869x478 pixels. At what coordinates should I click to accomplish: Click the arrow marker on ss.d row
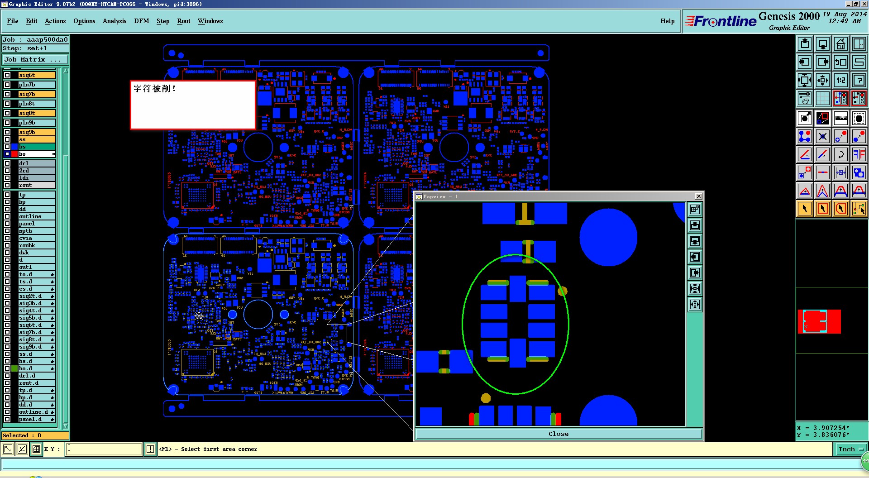(53, 354)
